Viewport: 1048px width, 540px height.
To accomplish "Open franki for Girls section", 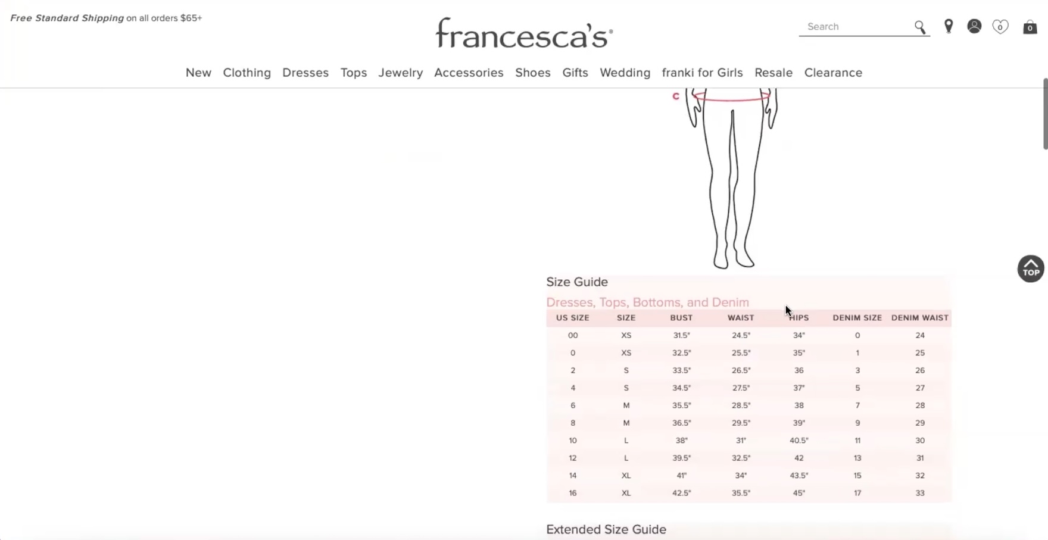I will (x=702, y=73).
